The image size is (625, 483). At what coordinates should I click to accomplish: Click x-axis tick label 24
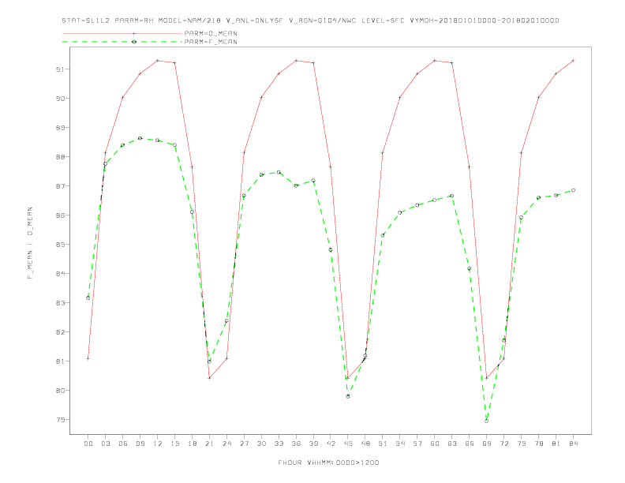coord(226,444)
